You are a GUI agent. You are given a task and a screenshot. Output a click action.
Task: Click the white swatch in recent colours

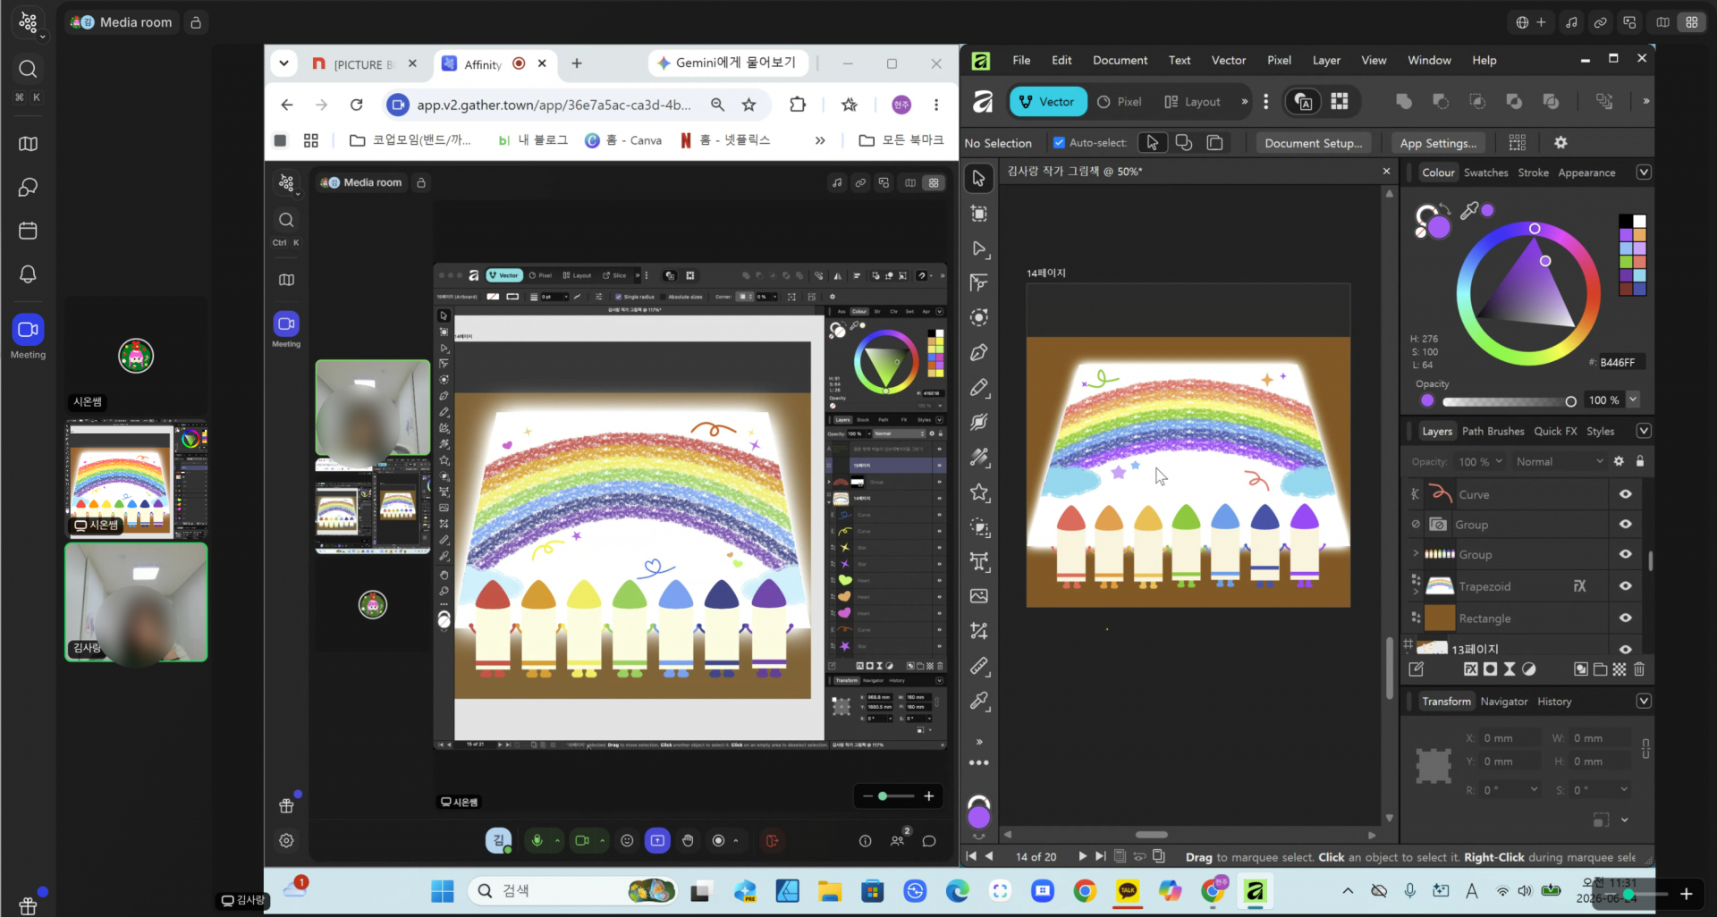pos(1638,221)
